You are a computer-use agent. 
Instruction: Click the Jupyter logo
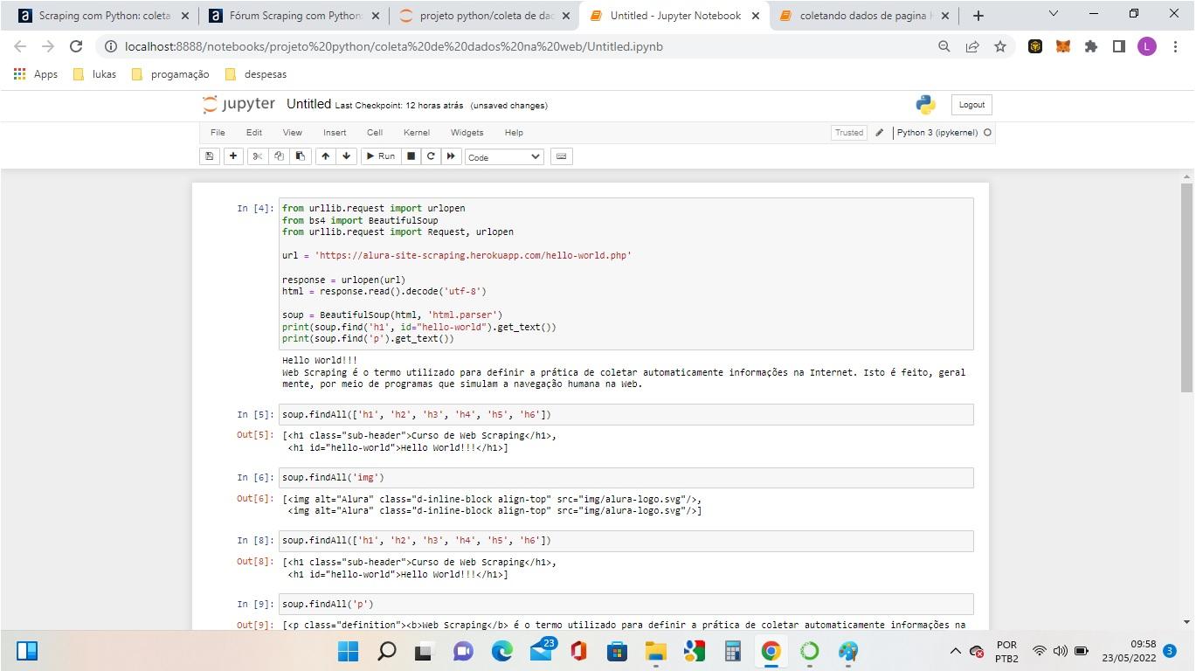coord(239,105)
